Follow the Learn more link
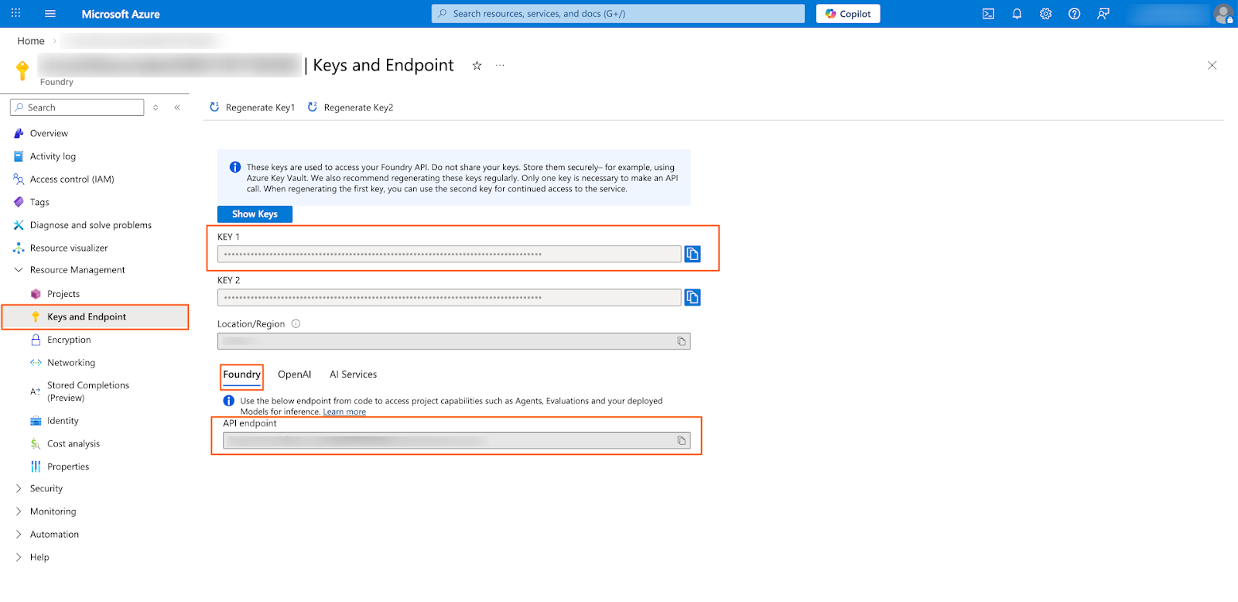1238x602 pixels. click(344, 412)
